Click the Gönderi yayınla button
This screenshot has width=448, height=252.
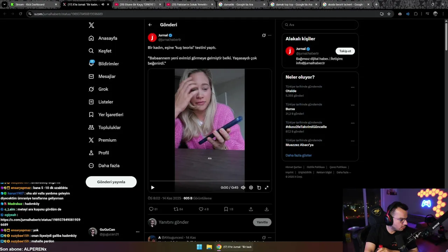tap(111, 182)
